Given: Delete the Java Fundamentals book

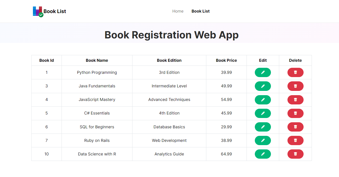Looking at the screenshot, I should coord(295,86).
